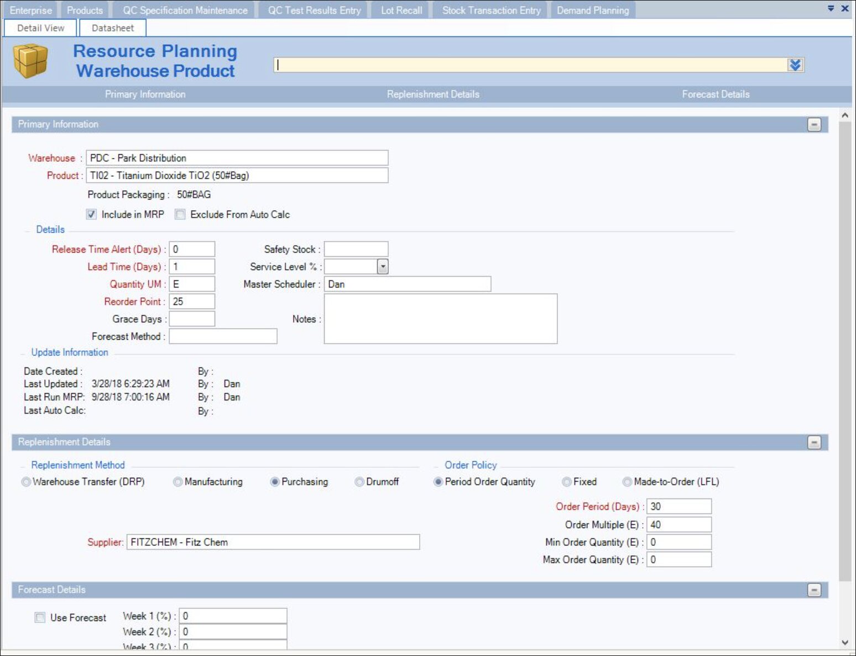
Task: Collapse the Primary Information section
Action: (814, 125)
